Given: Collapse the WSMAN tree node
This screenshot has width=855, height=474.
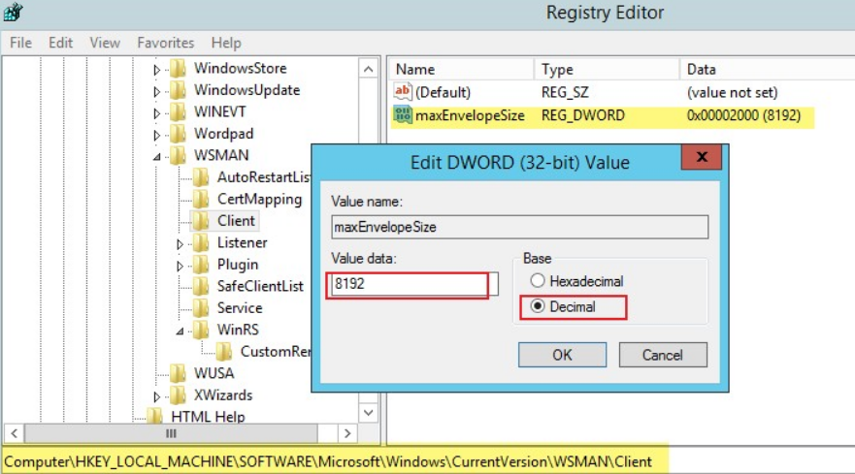Looking at the screenshot, I should [x=157, y=156].
